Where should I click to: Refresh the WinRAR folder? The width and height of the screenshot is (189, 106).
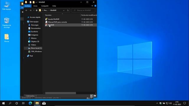pos(68,11)
